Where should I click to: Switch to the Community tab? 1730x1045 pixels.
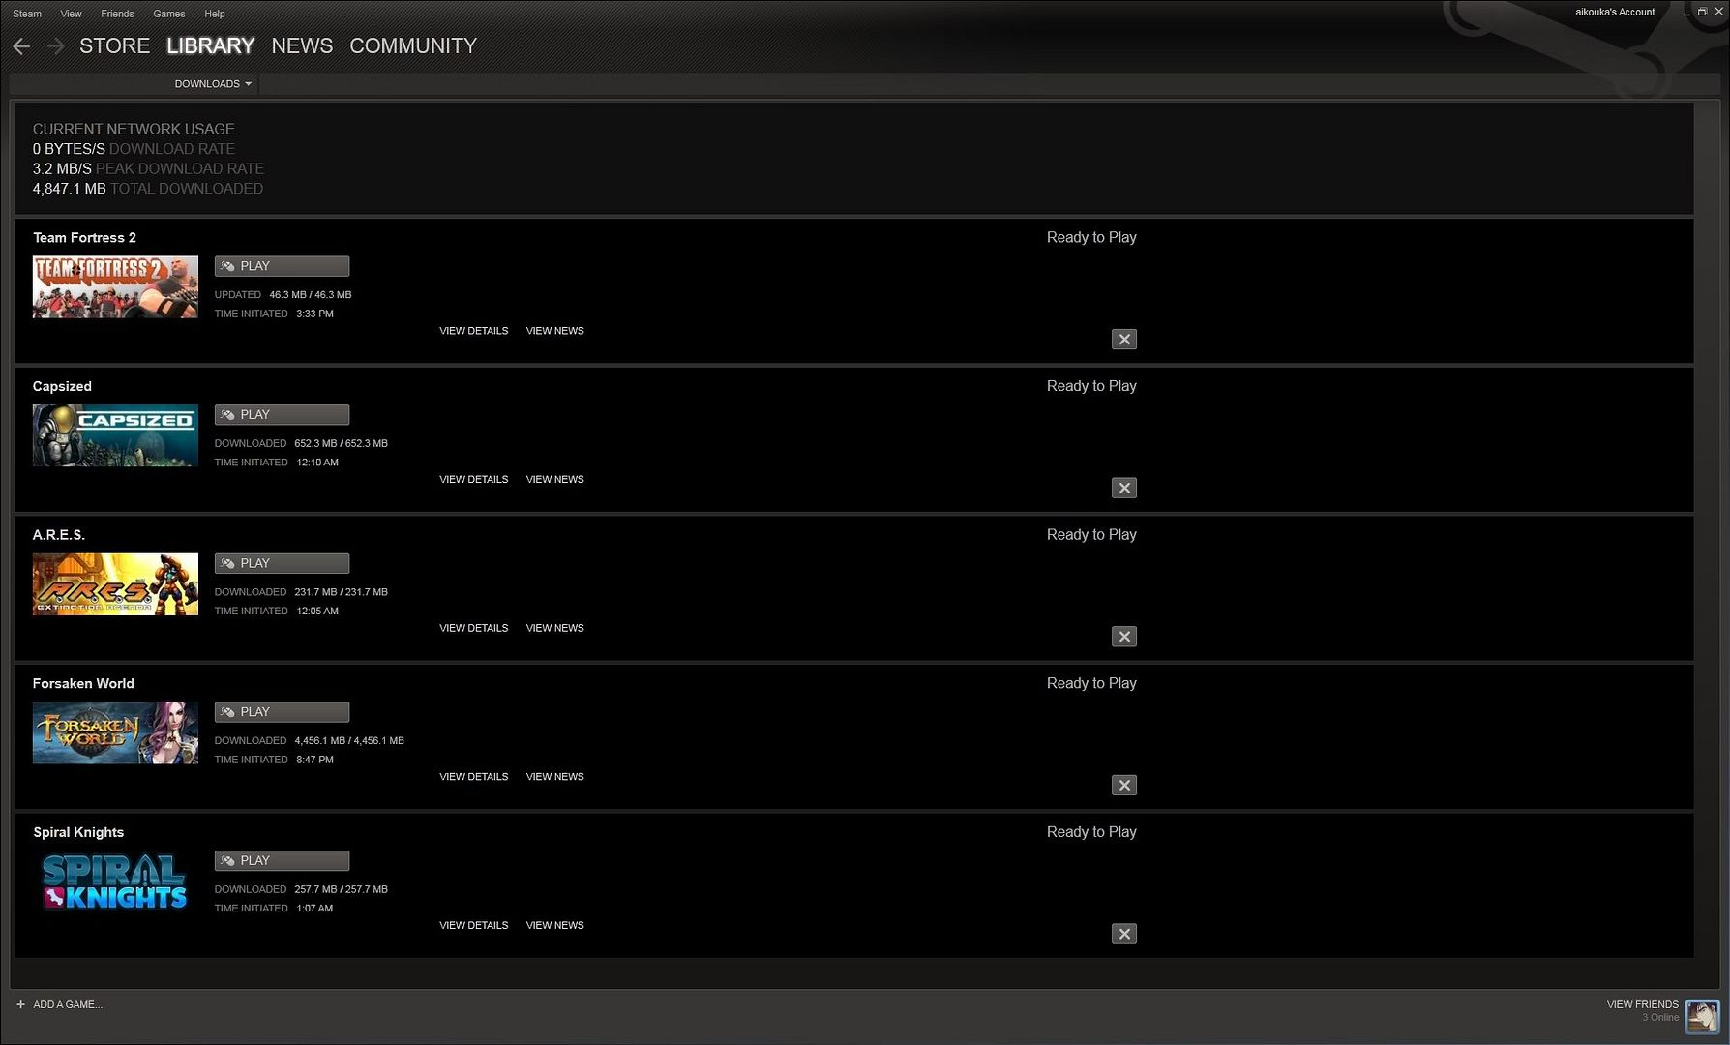coord(413,46)
